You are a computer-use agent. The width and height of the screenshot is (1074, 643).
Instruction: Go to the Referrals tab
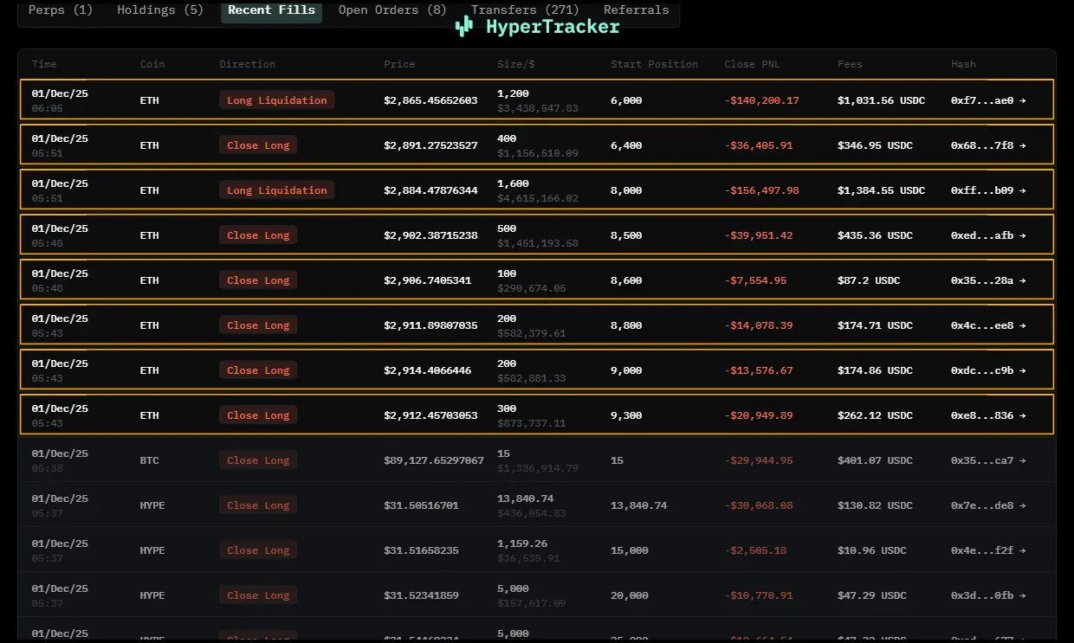point(636,10)
